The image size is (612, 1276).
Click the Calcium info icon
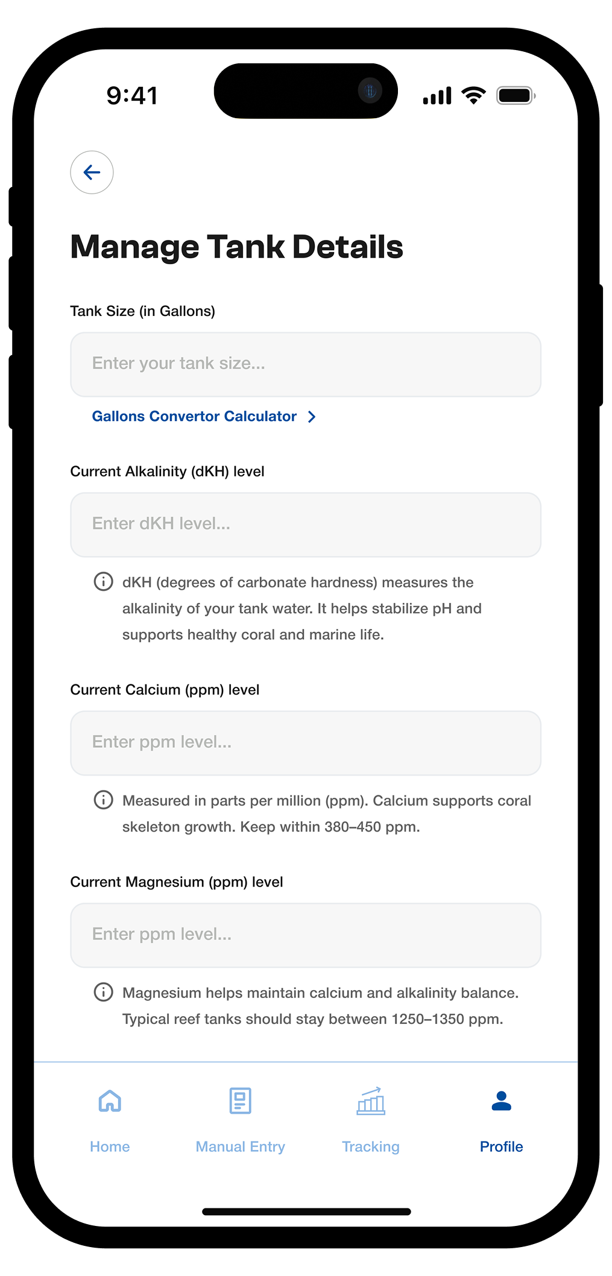pyautogui.click(x=103, y=800)
